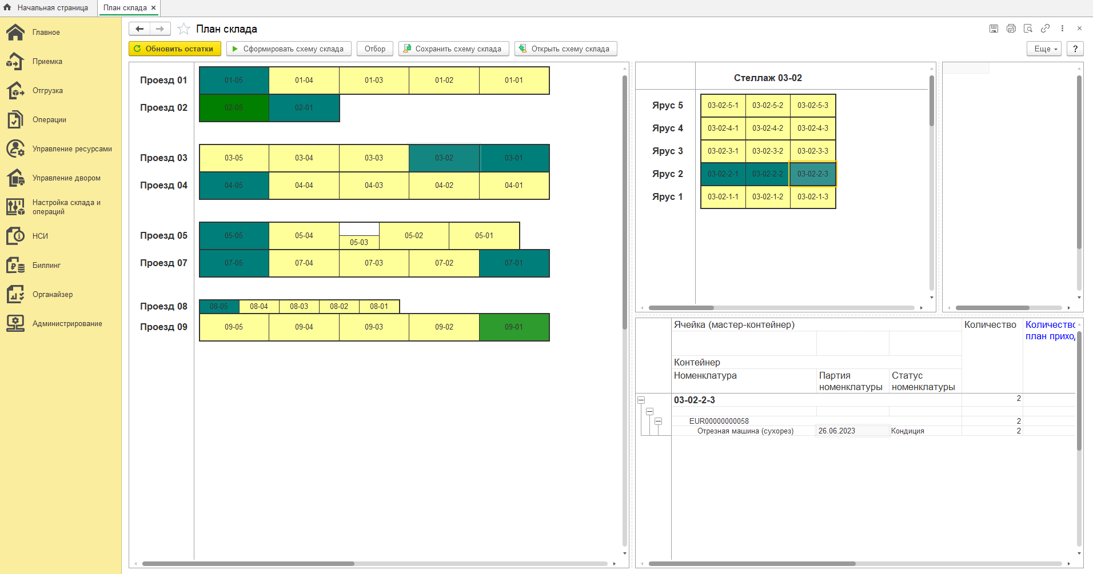
Task: Collapse the EUR00000000058 container node
Action: pos(659,422)
